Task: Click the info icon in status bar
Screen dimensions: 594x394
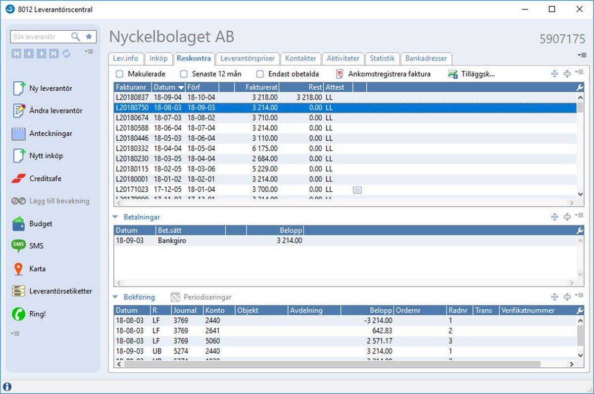Action: tap(7, 387)
